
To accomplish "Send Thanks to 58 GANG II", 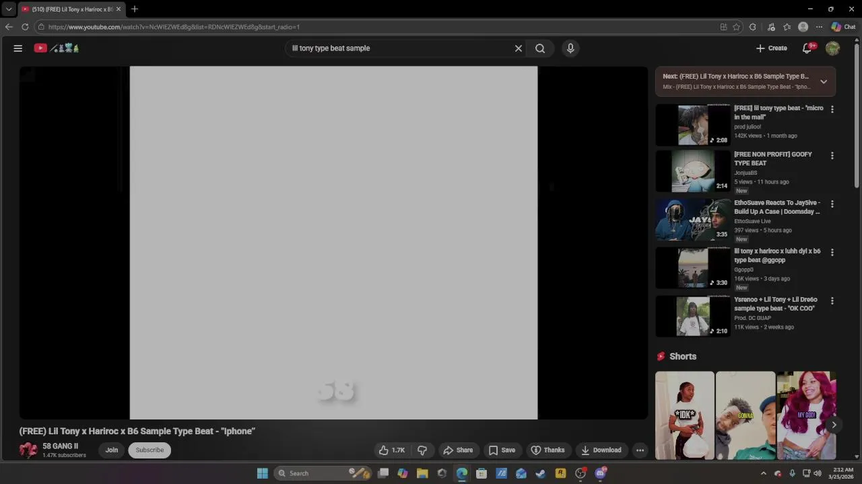I will click(x=548, y=450).
